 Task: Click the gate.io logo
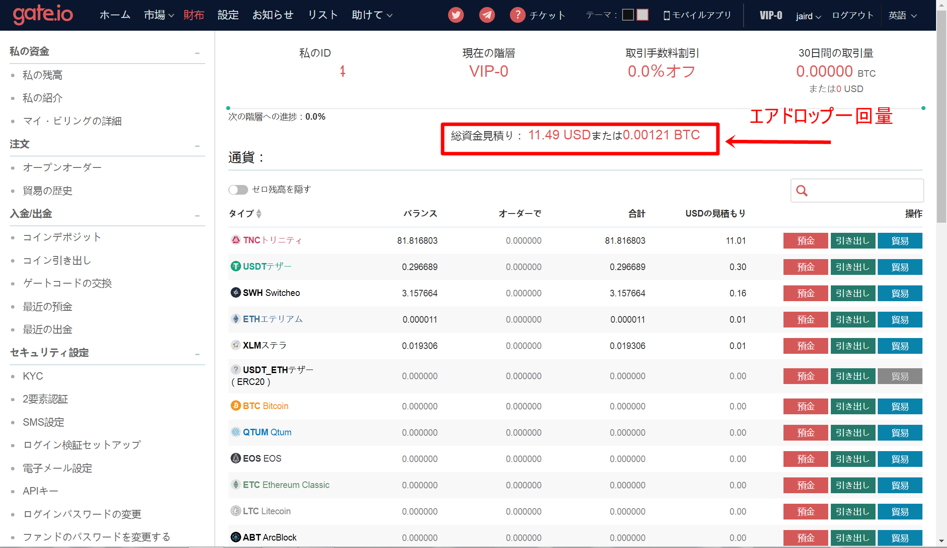click(43, 14)
